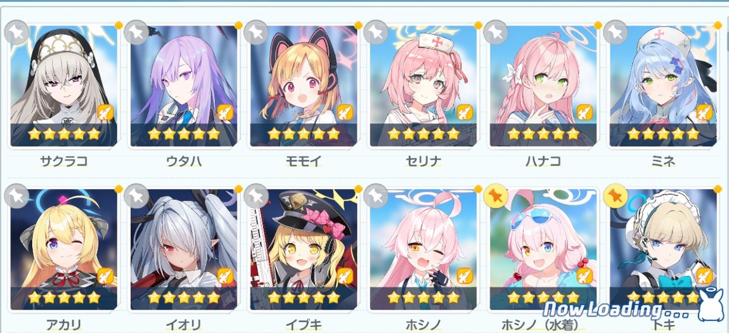Click the orange dot on アカリ card
The width and height of the screenshot is (729, 333).
[119, 189]
